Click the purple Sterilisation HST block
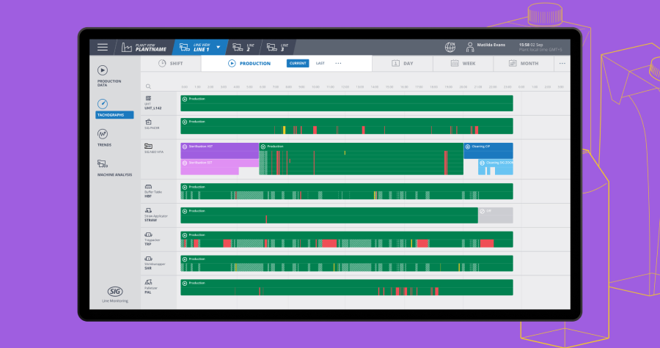This screenshot has height=348, width=660. pyautogui.click(x=219, y=147)
